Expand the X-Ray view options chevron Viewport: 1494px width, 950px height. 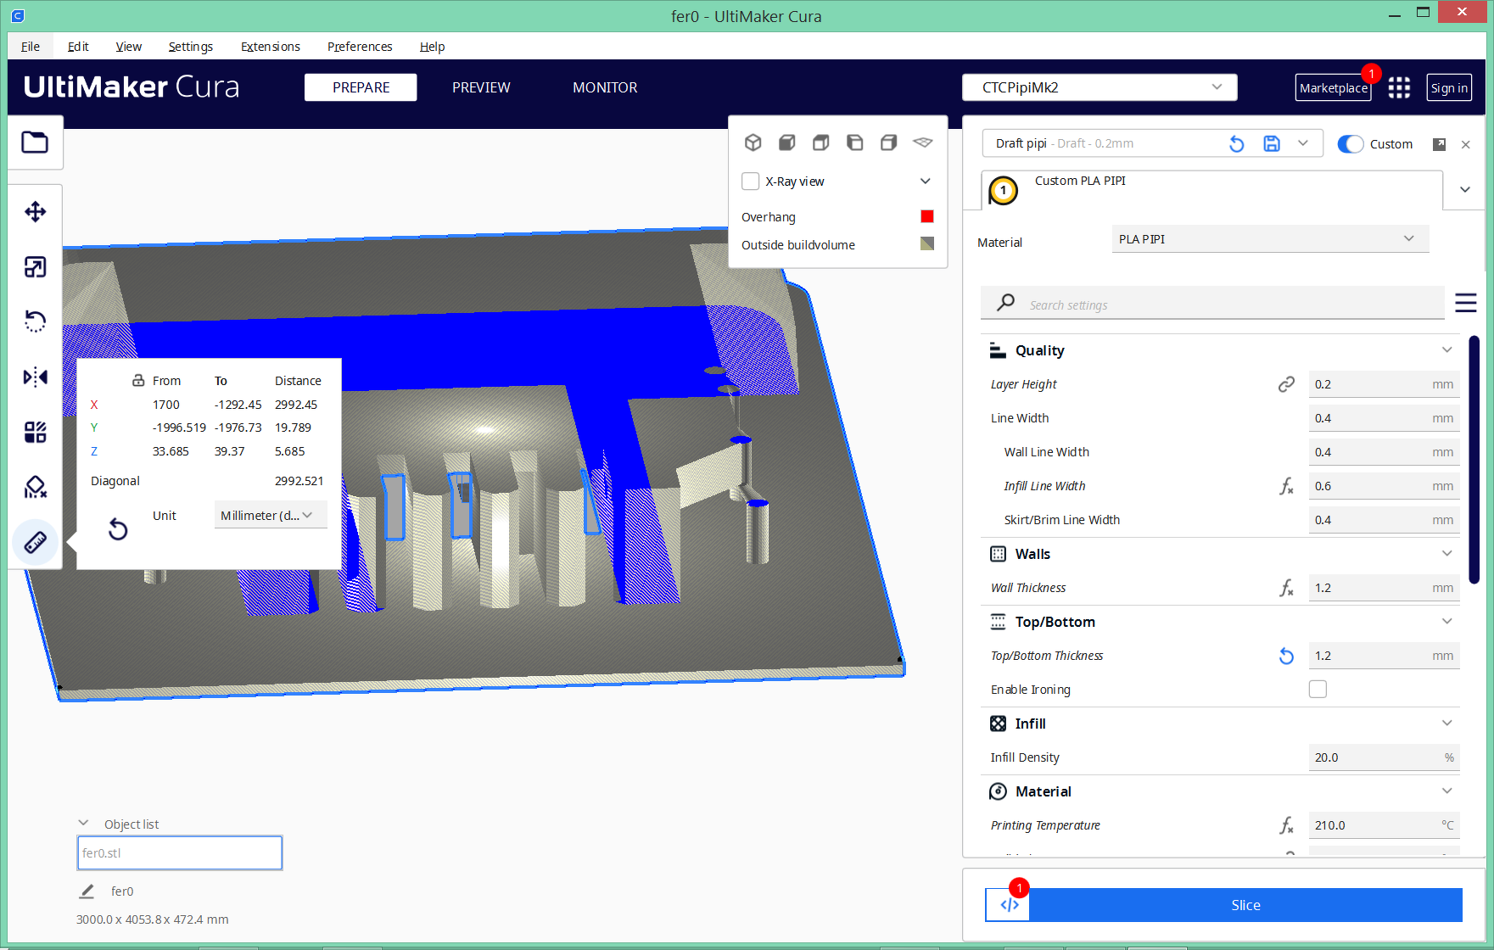pos(926,182)
